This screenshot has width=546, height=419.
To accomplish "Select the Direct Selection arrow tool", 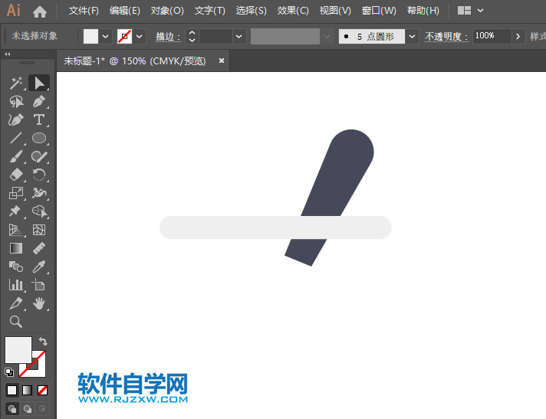I will (x=39, y=83).
